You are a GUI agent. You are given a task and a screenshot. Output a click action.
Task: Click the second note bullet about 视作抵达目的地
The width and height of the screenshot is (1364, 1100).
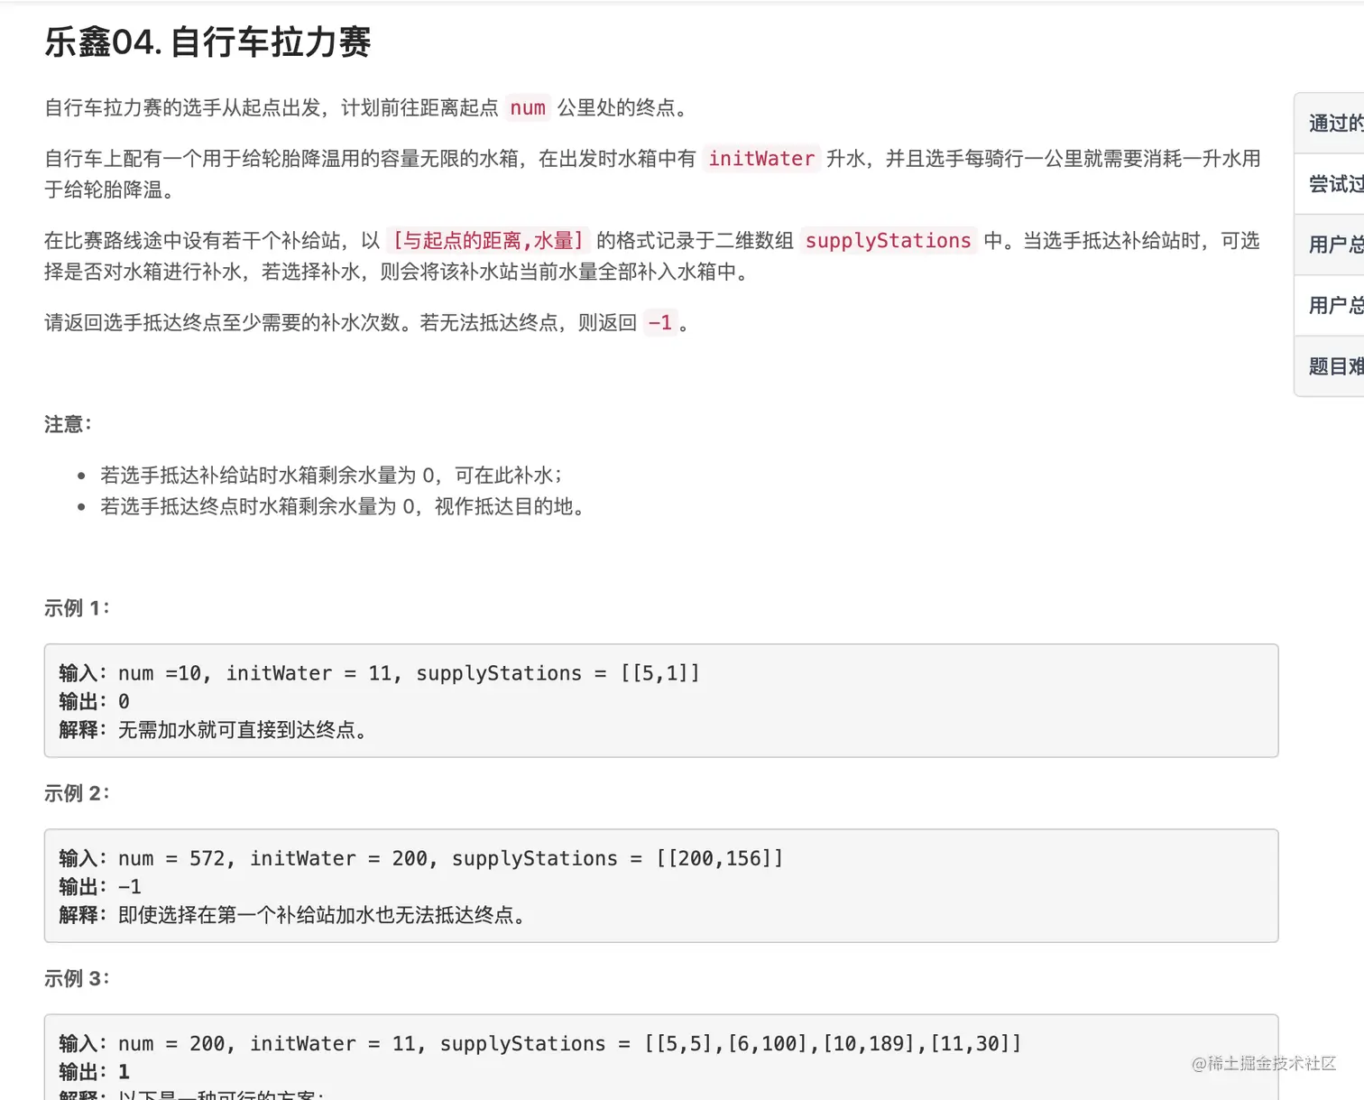click(342, 507)
